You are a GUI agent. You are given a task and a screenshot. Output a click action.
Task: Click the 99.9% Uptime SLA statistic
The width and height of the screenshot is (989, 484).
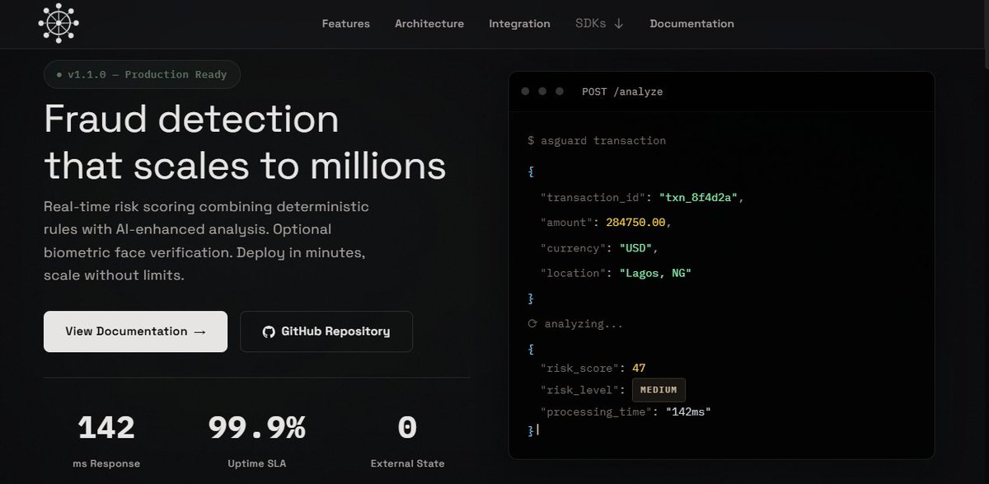pos(256,440)
